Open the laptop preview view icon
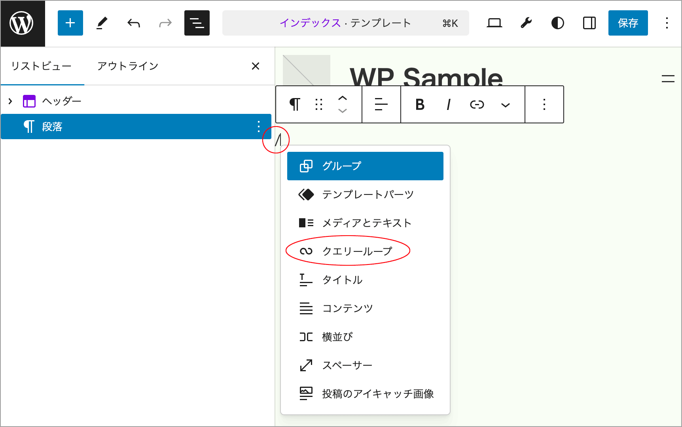The image size is (682, 427). pos(494,23)
